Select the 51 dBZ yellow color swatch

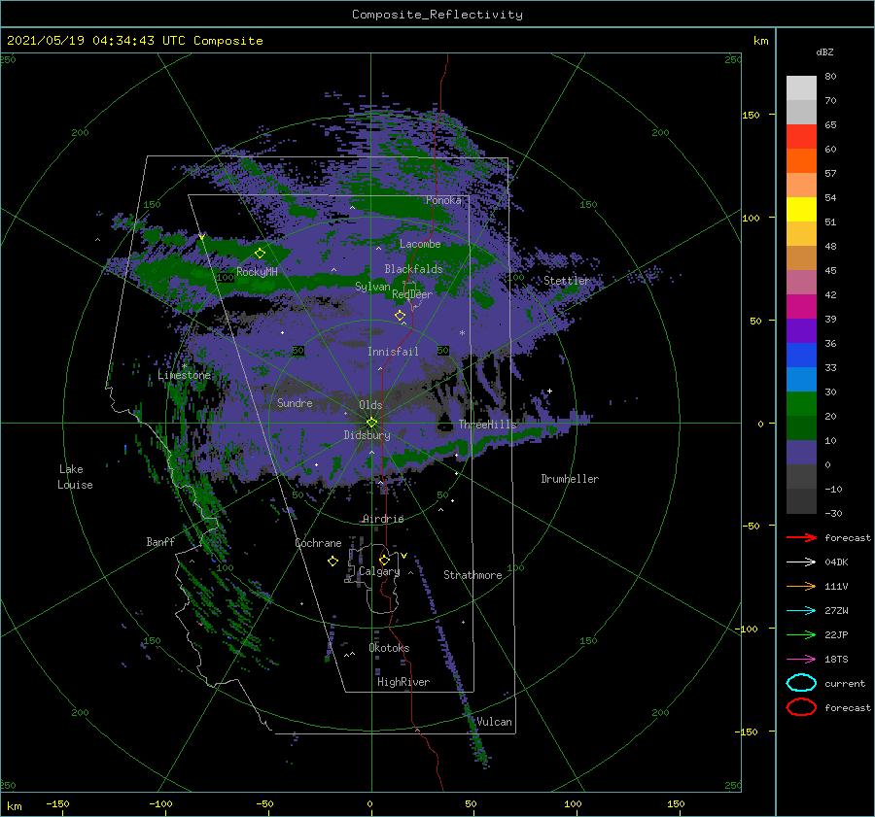[801, 209]
